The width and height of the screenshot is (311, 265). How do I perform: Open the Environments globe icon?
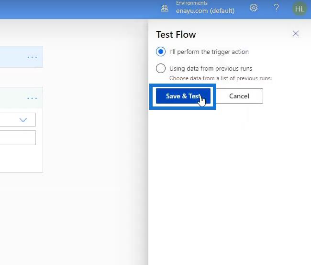coord(165,8)
